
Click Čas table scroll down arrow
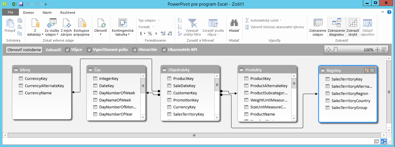[143, 117]
